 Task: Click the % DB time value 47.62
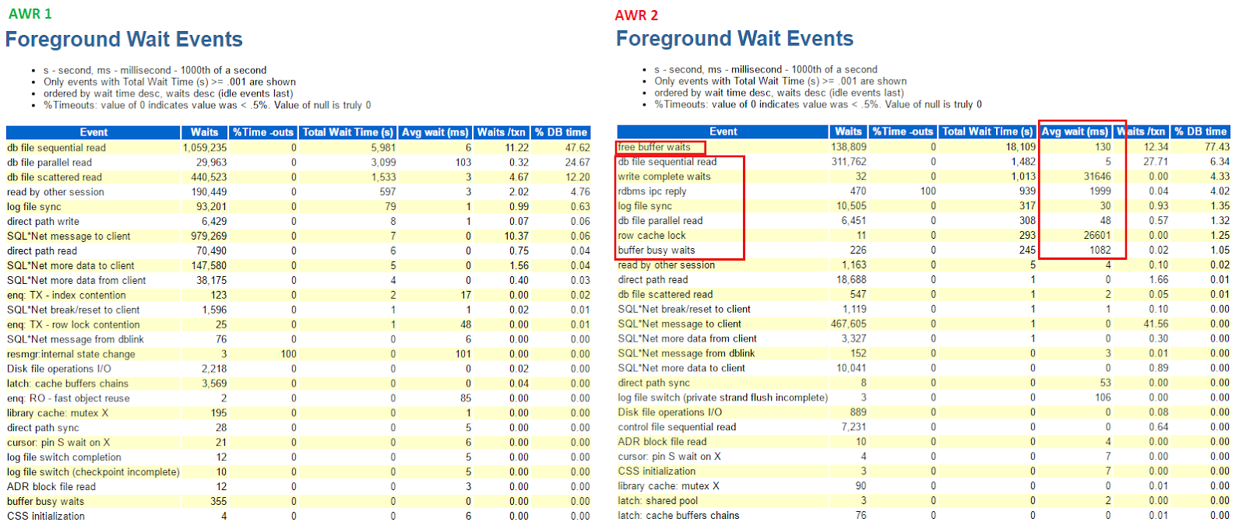pos(577,148)
